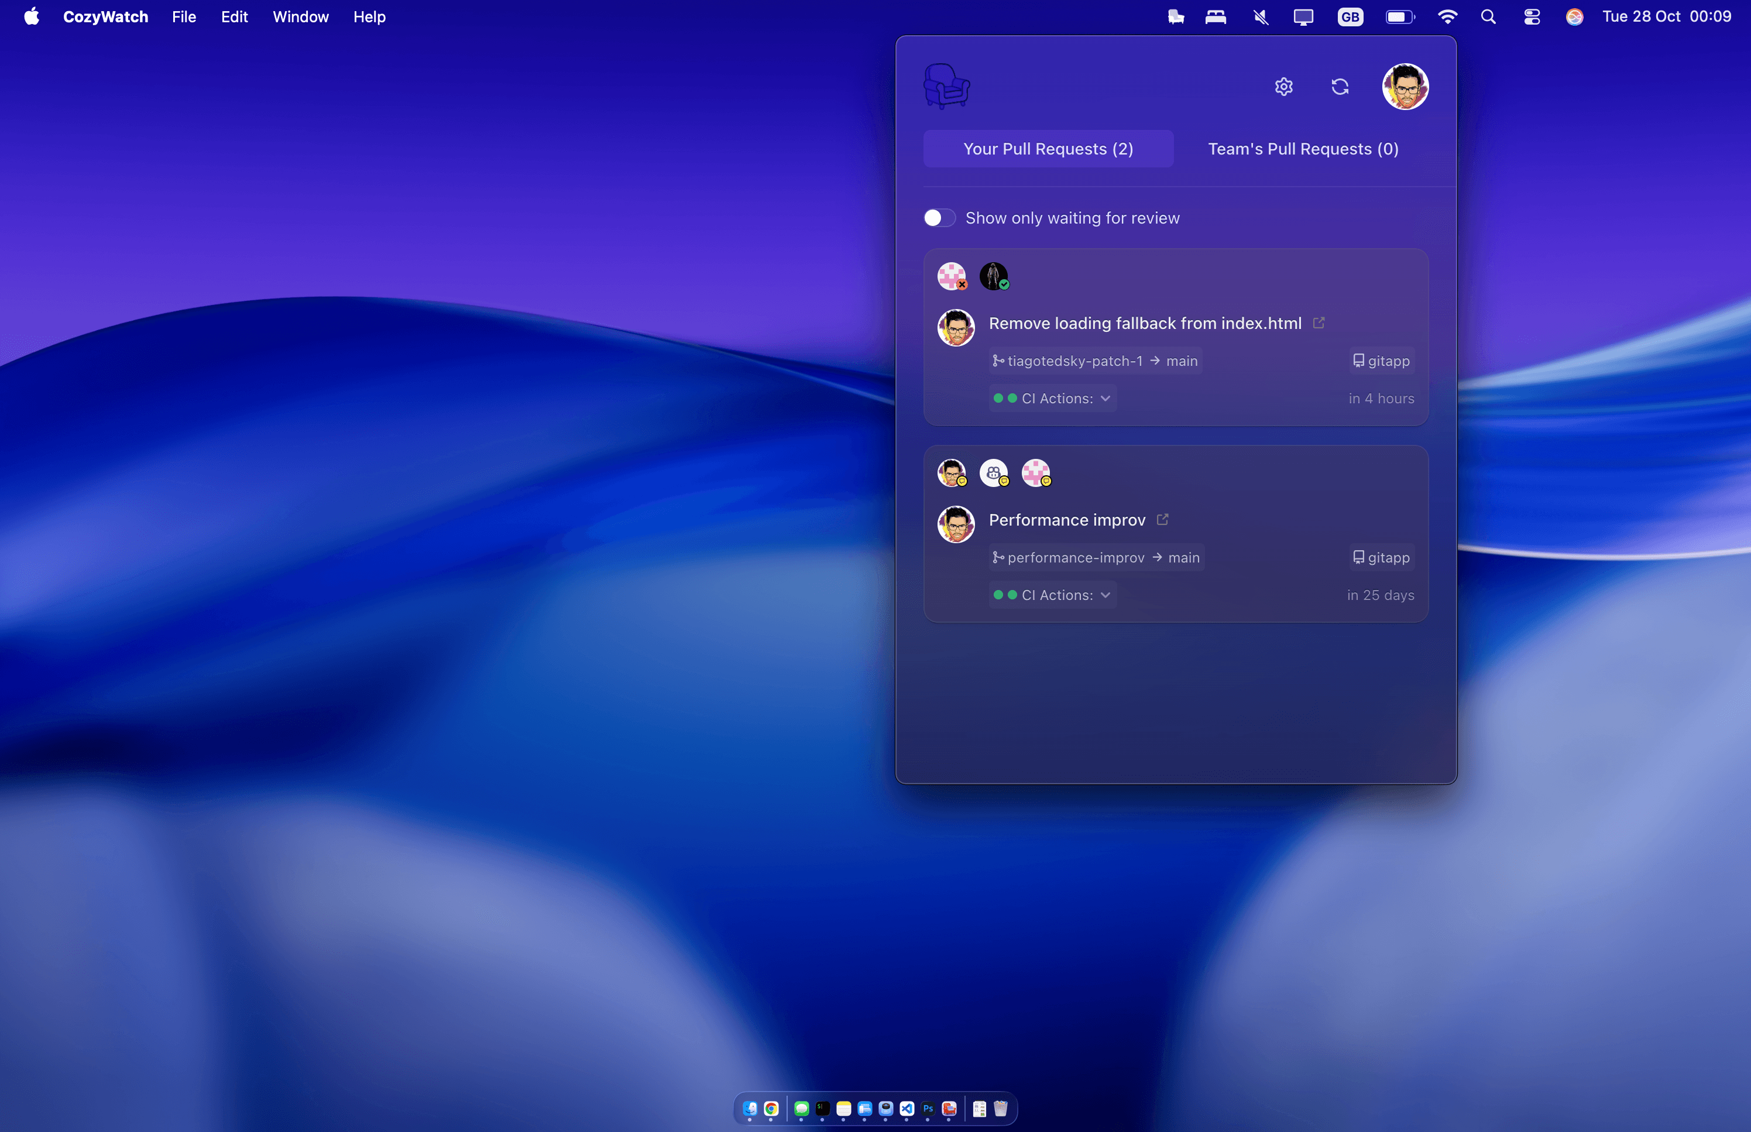Switch to Team's Pull Requests tab

tap(1303, 149)
